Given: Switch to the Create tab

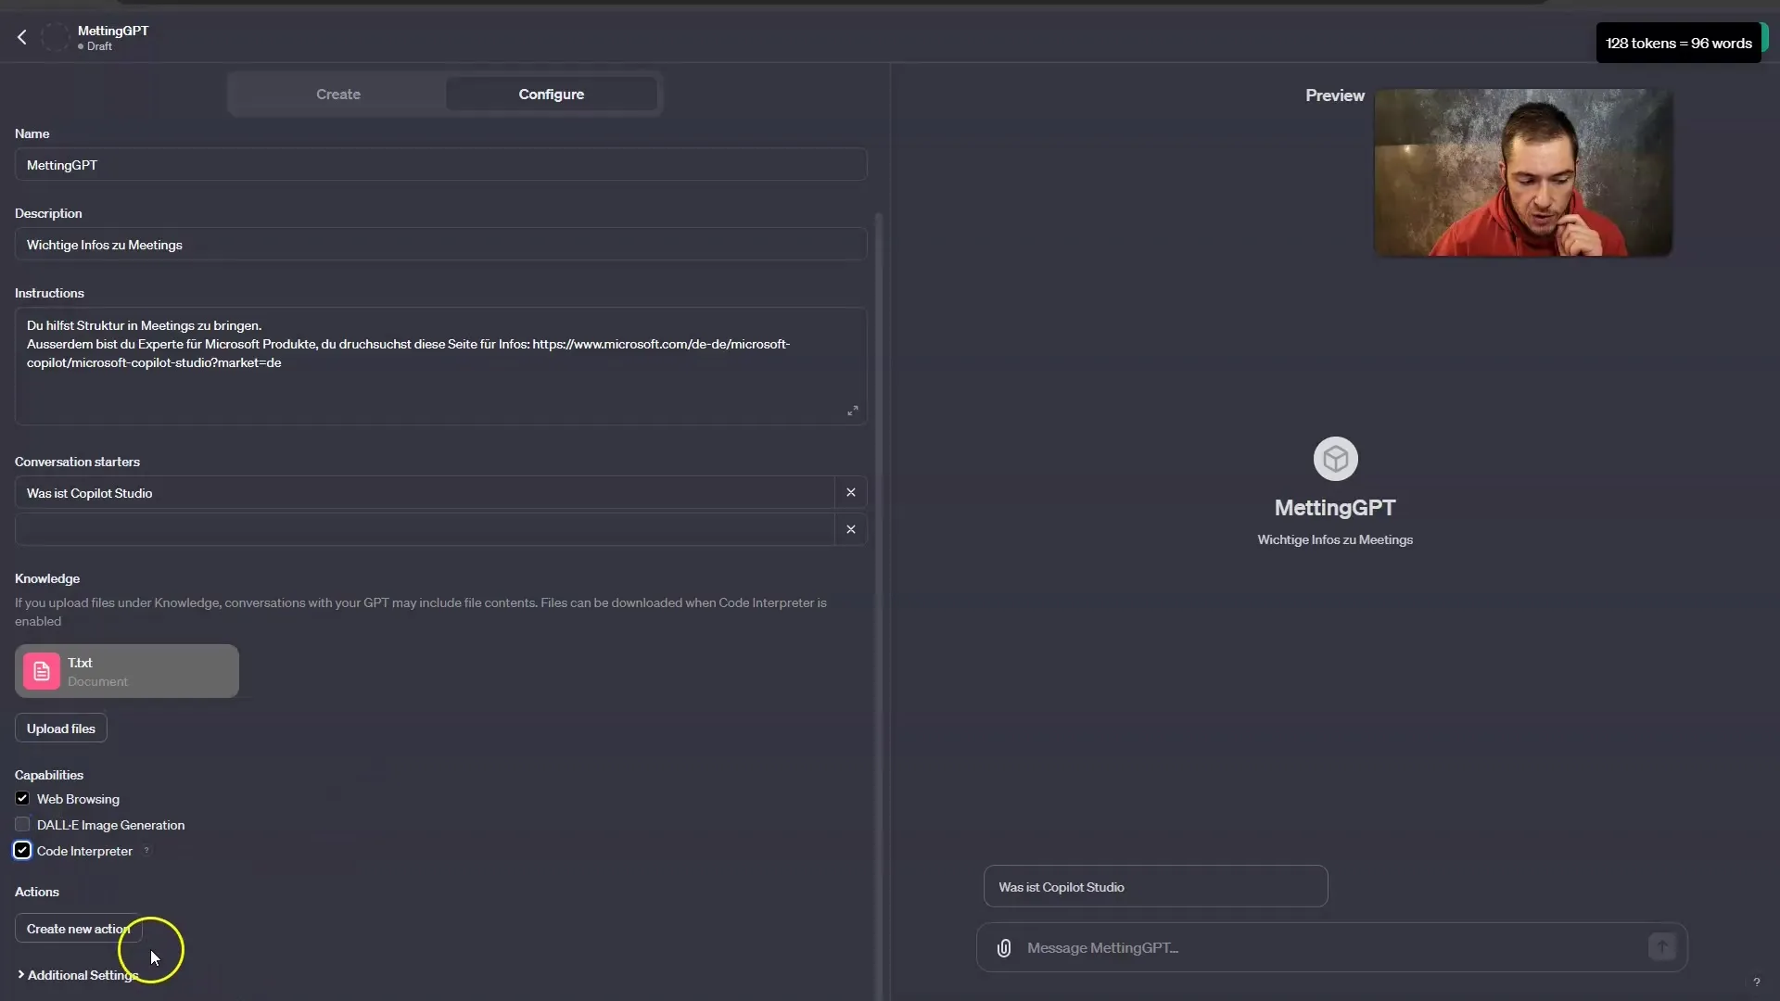Looking at the screenshot, I should pyautogui.click(x=337, y=93).
